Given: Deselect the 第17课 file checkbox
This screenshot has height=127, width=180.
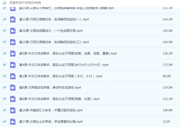Looking at the screenshot, I should click(5, 121).
